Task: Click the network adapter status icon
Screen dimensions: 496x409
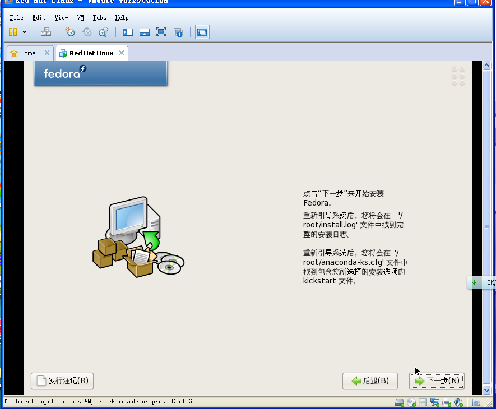Action: (x=434, y=402)
